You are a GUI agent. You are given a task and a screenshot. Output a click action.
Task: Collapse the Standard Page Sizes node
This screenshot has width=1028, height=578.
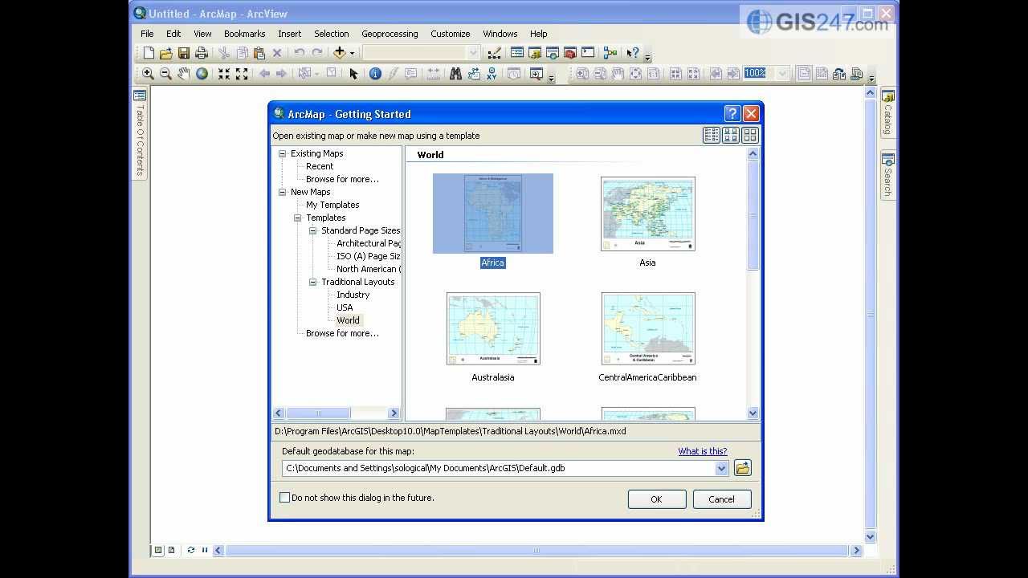[x=312, y=230]
